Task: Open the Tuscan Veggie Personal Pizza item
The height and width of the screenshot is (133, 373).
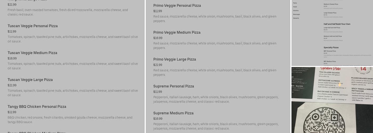Action: coord(33,26)
